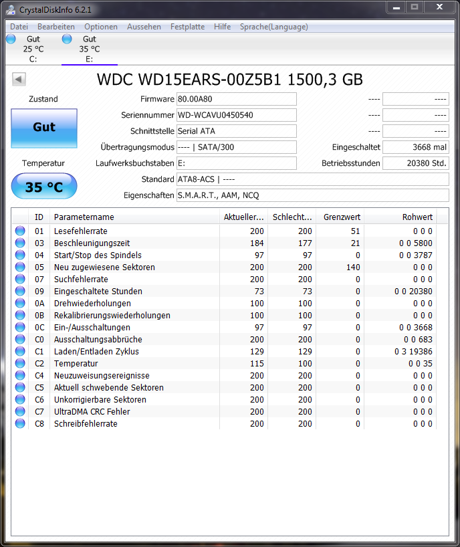Select the Beschleunigungszeit parameter name
Viewport: 460px width, 547px height.
coord(92,243)
